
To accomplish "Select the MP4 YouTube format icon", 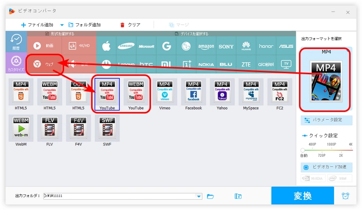I will click(x=107, y=94).
